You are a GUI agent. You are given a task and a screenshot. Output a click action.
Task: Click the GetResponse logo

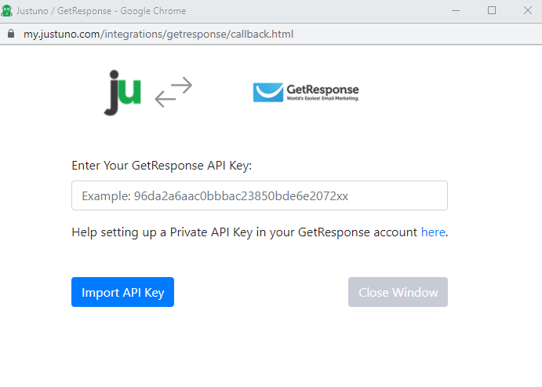pos(306,93)
